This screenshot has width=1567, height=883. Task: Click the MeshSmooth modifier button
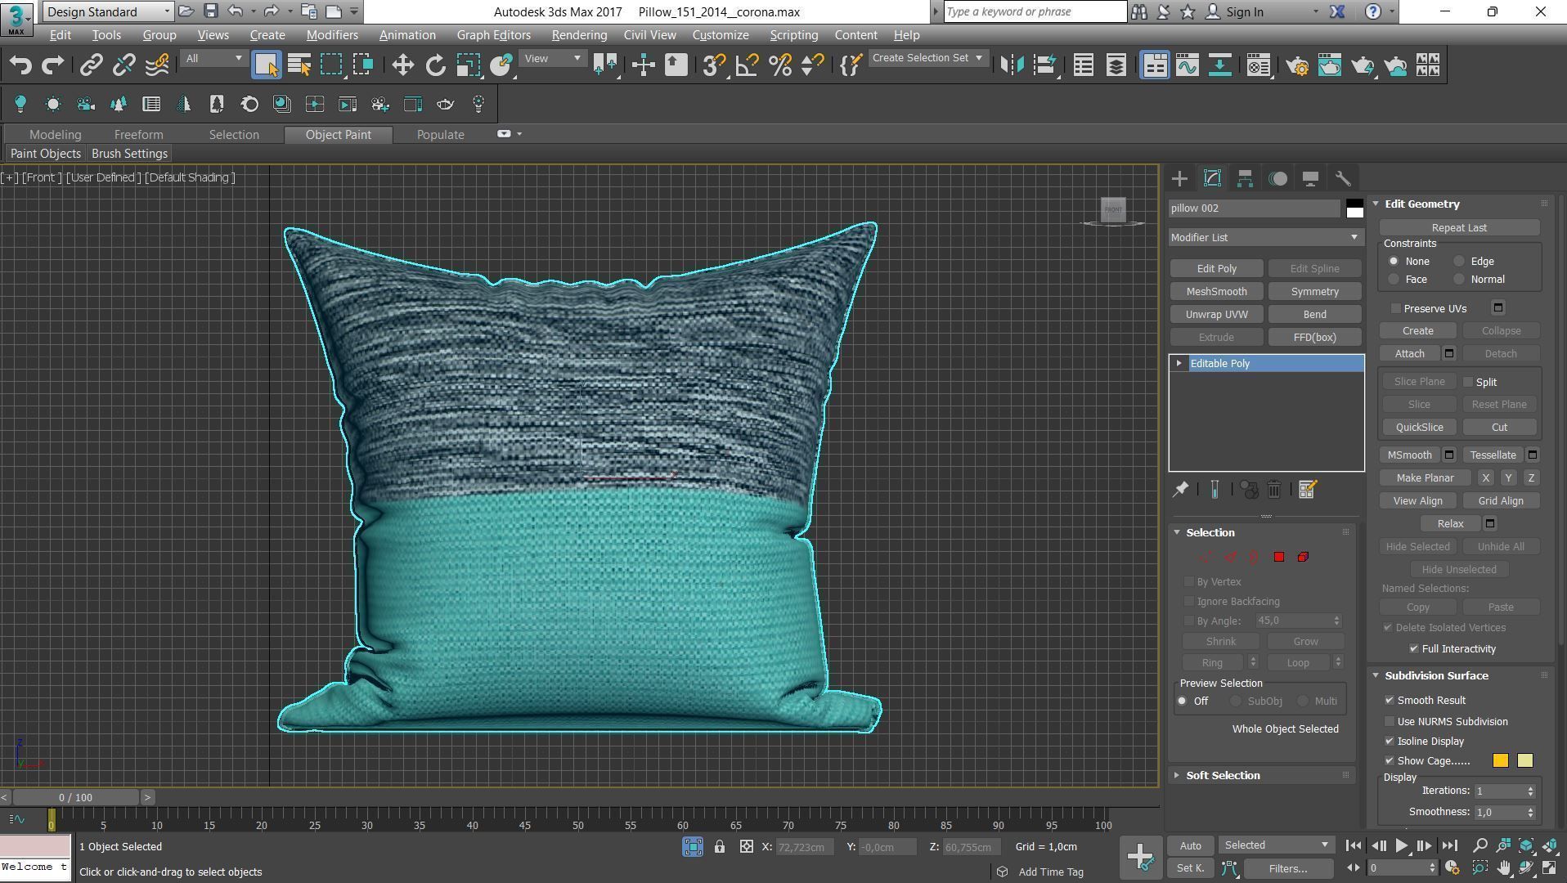coord(1216,291)
